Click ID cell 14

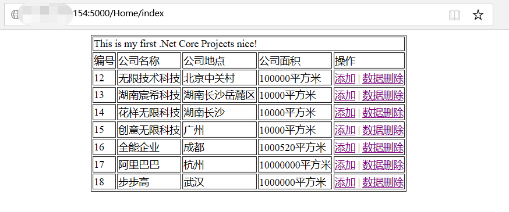click(x=104, y=113)
